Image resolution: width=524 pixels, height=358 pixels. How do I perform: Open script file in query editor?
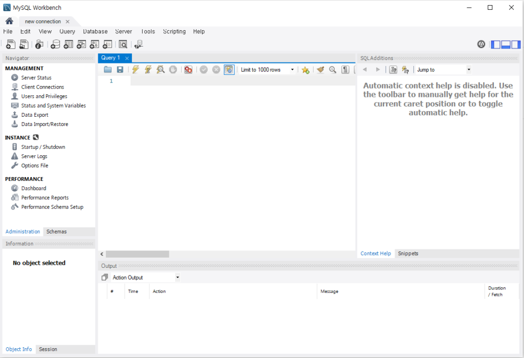pyautogui.click(x=107, y=70)
